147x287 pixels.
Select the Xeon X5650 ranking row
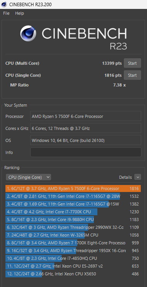(x=73, y=274)
